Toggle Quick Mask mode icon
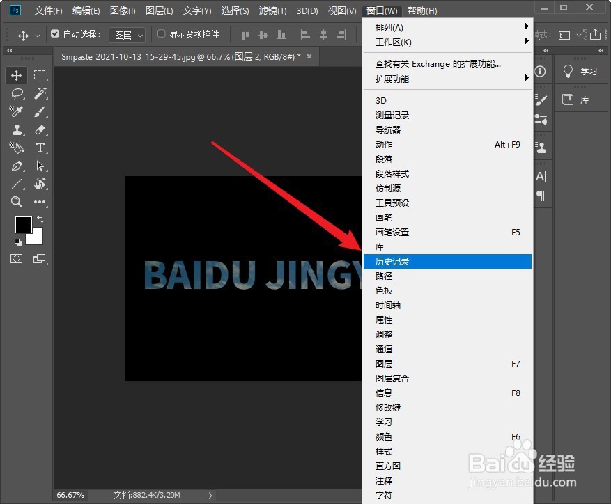The width and height of the screenshot is (611, 504). pyautogui.click(x=16, y=259)
